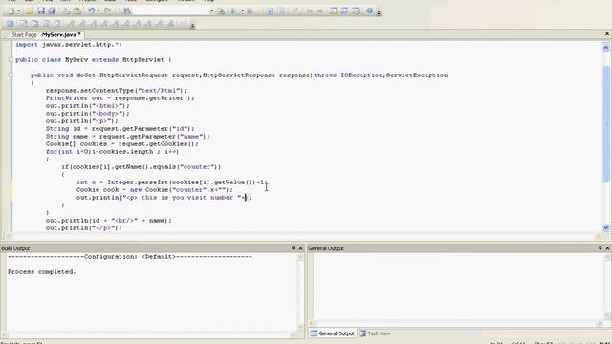
Task: Expand the Run button dropdown arrow
Action: 242,11
